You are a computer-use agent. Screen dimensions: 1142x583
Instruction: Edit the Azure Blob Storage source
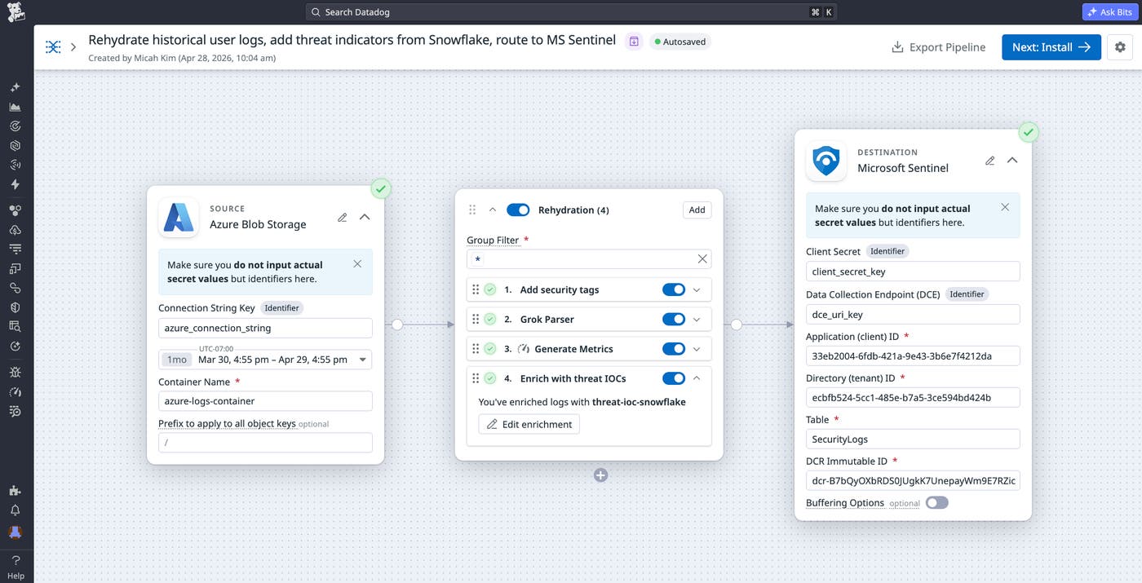pyautogui.click(x=343, y=217)
